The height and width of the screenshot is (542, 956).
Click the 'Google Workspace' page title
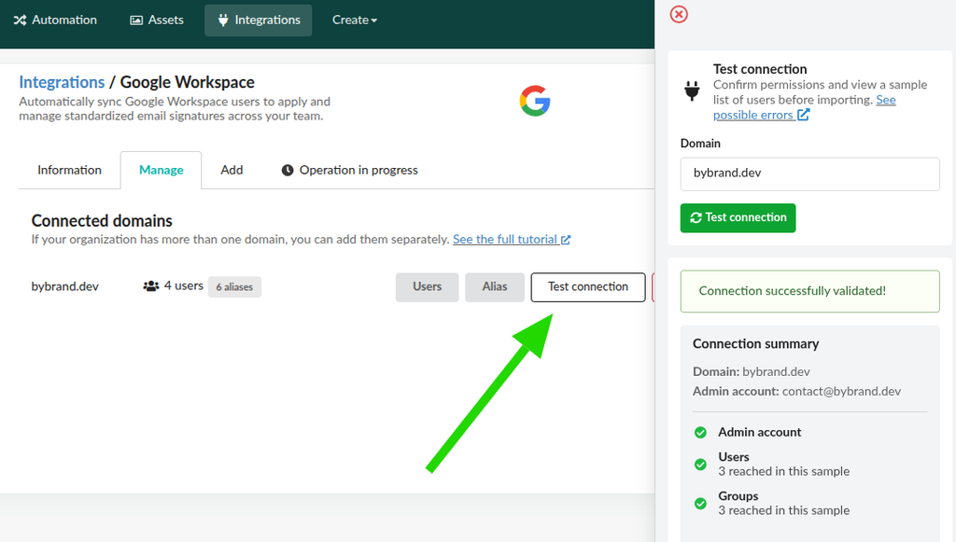[187, 82]
